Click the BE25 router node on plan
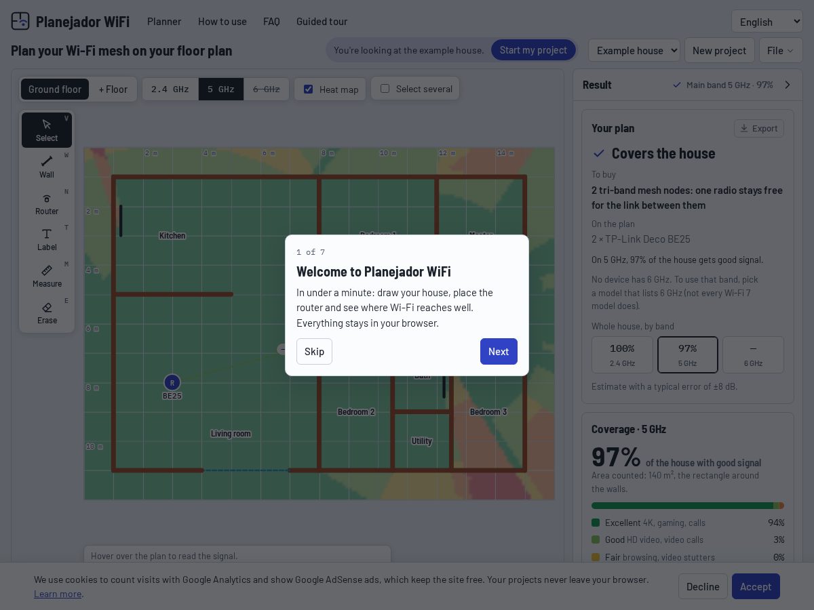814x610 pixels. (x=172, y=383)
